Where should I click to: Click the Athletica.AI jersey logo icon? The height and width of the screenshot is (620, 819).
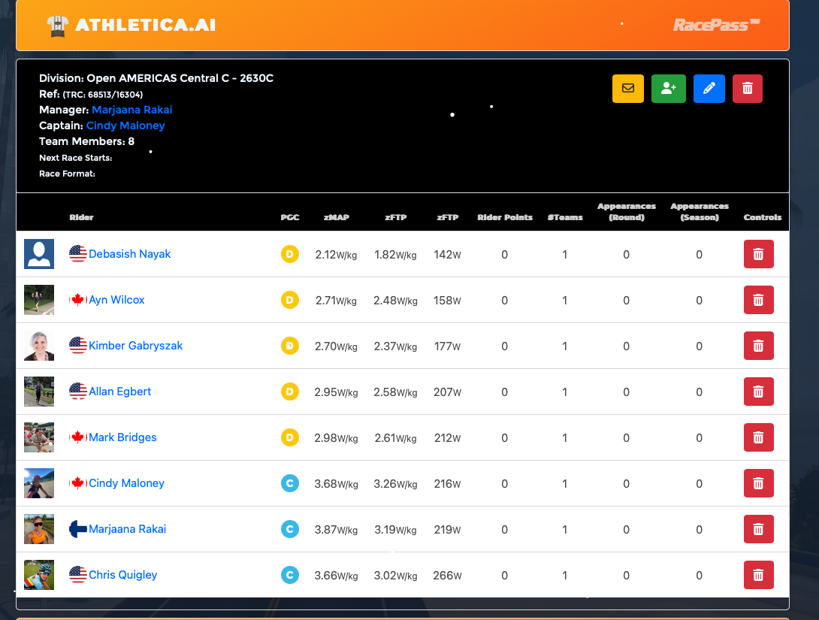click(x=57, y=26)
